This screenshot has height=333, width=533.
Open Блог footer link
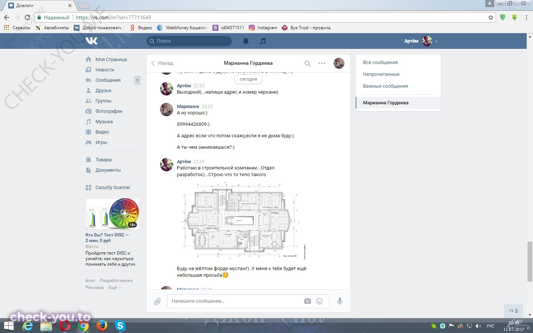pyautogui.click(x=90, y=280)
